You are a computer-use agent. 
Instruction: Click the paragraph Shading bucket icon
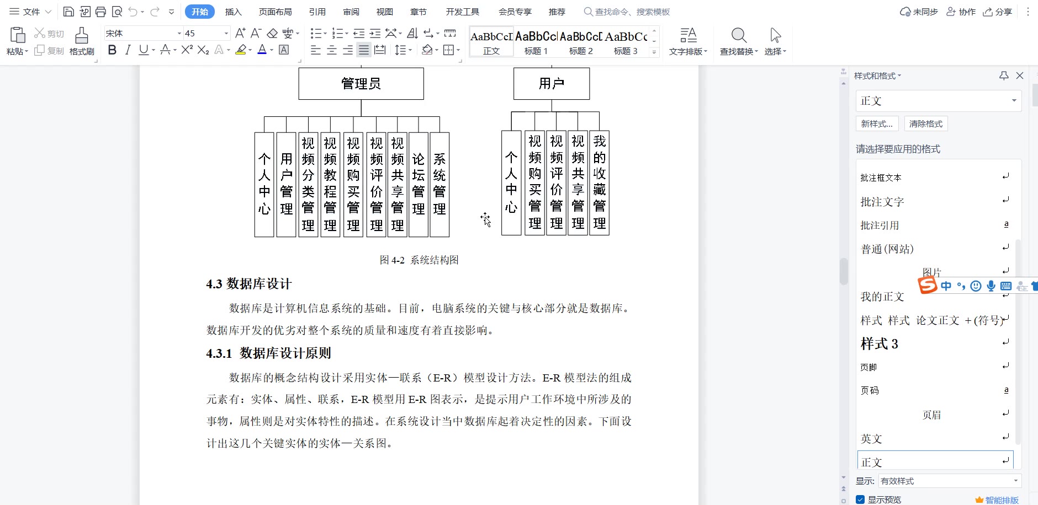click(427, 50)
